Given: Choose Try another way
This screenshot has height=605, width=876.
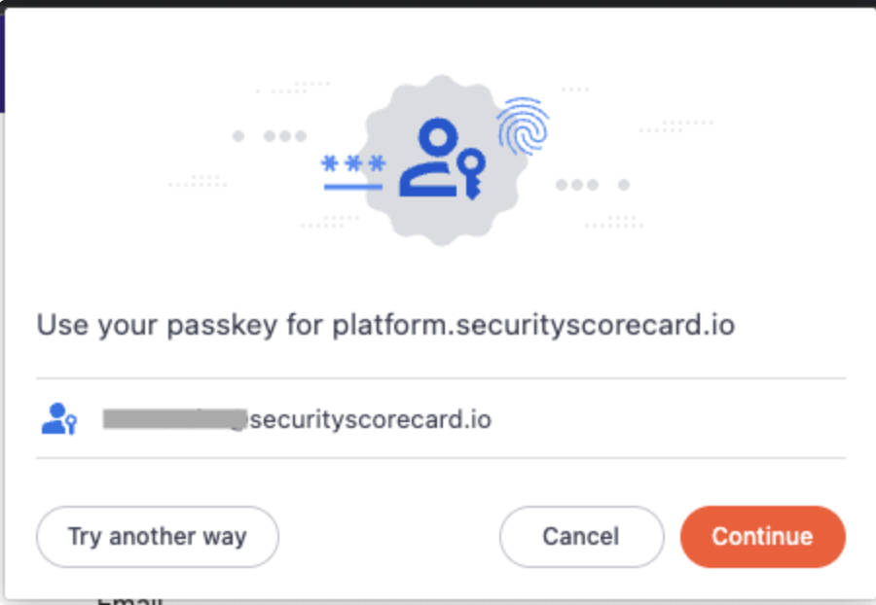Looking at the screenshot, I should pos(157,536).
